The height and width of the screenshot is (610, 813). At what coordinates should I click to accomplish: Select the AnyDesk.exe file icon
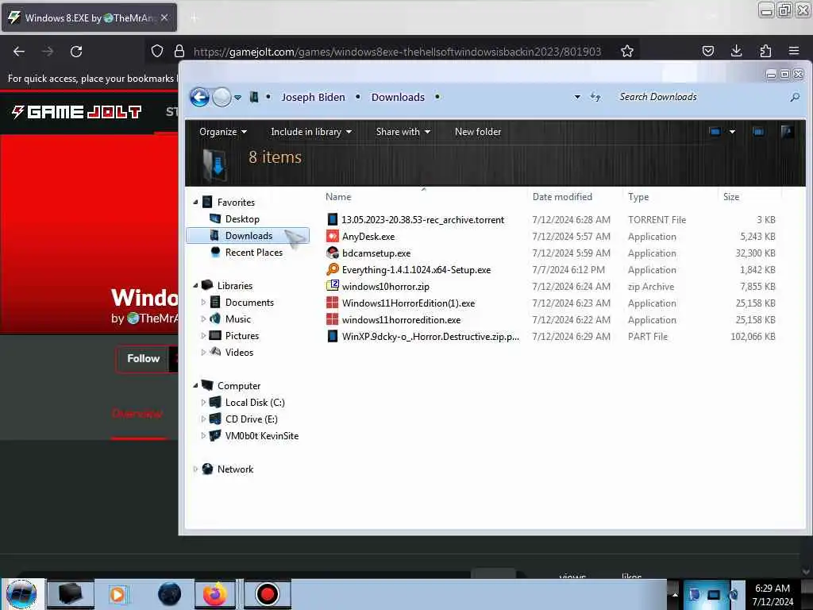pyautogui.click(x=333, y=236)
